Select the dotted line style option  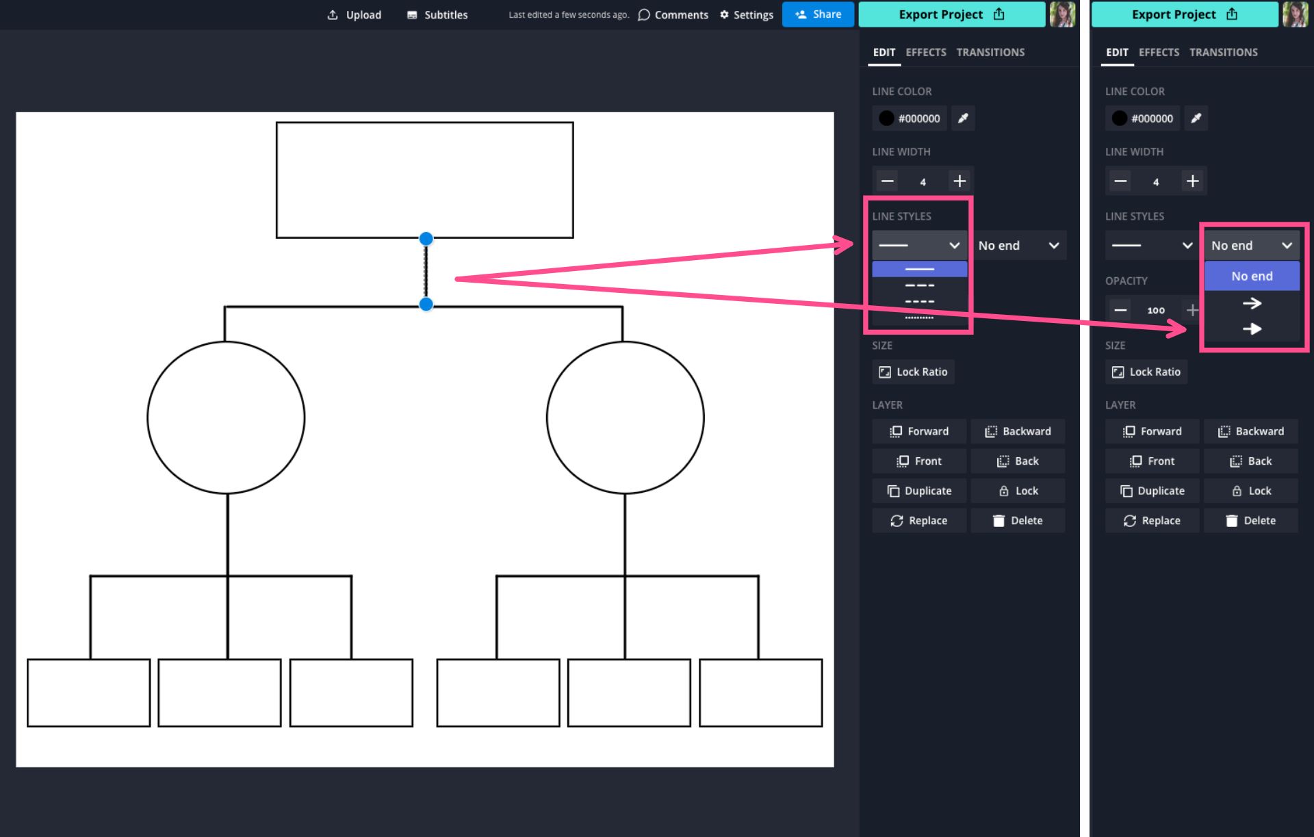click(918, 318)
